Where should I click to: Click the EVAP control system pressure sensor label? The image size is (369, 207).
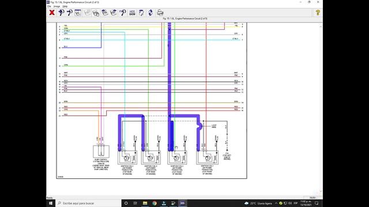click(x=101, y=164)
